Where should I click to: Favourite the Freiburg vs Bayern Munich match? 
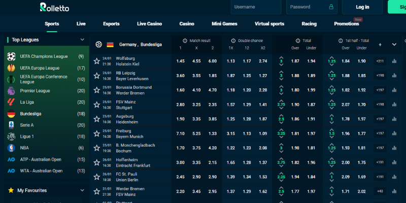97,133
